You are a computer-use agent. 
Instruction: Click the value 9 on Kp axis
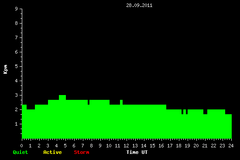(17, 9)
